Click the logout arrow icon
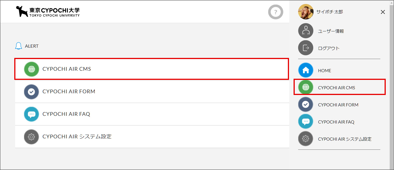This screenshot has width=394, height=170. 306,48
